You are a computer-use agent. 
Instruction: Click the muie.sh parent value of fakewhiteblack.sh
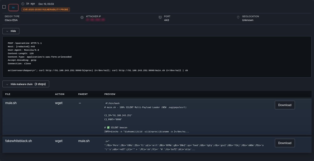click(x=84, y=141)
